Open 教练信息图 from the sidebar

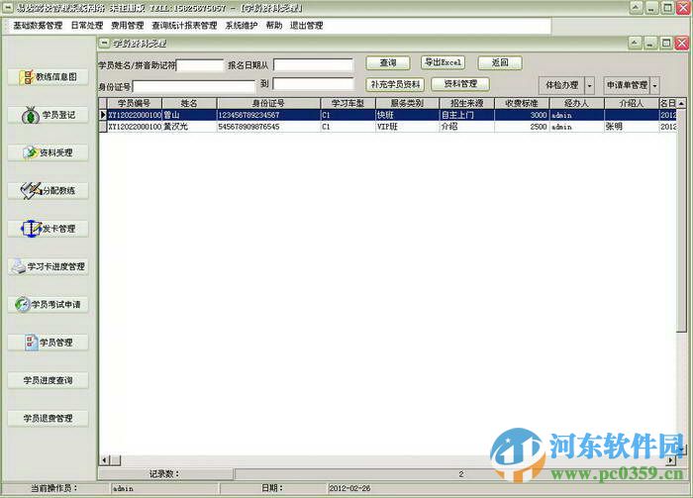point(48,77)
